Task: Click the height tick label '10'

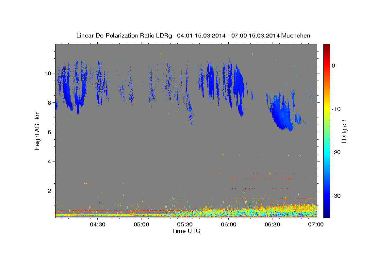Action: (x=48, y=73)
